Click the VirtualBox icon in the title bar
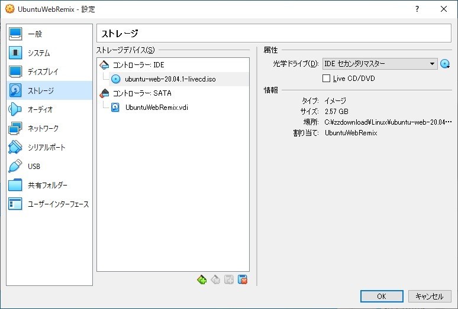 10,9
